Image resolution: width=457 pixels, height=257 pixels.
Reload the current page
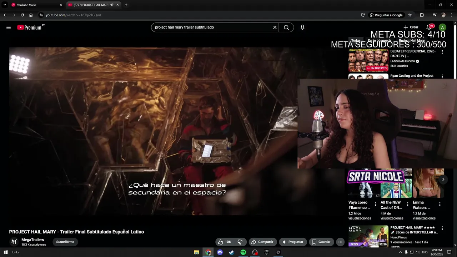22,15
